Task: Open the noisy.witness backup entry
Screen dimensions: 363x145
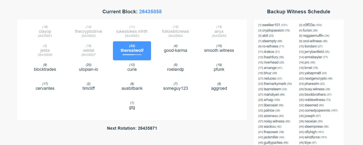Action: [274, 121]
